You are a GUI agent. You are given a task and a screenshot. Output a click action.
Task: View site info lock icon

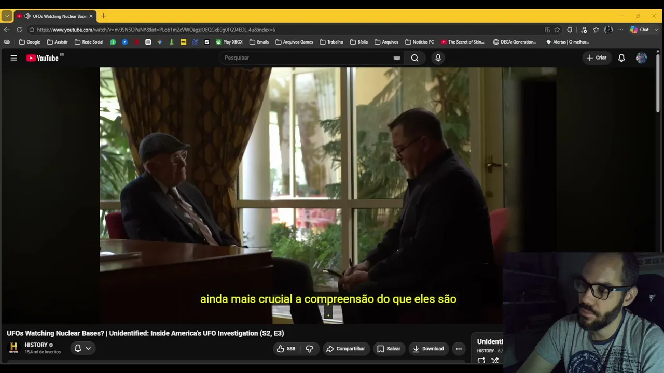tap(32, 30)
